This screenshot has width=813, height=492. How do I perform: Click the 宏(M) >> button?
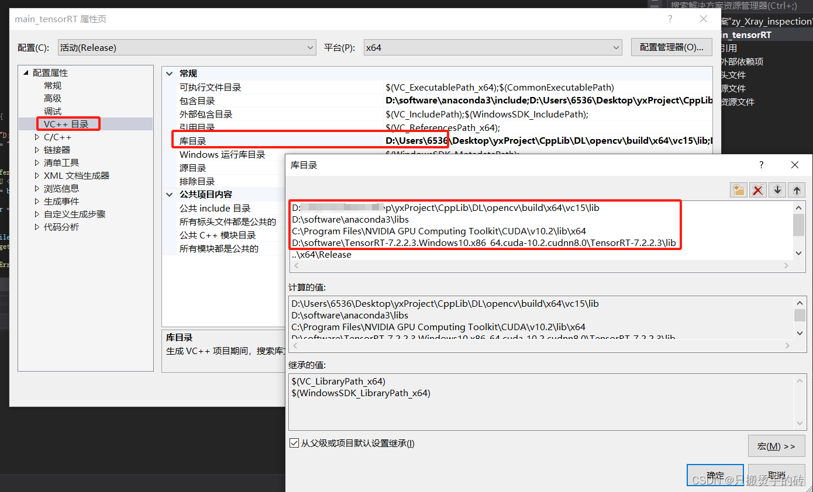776,446
